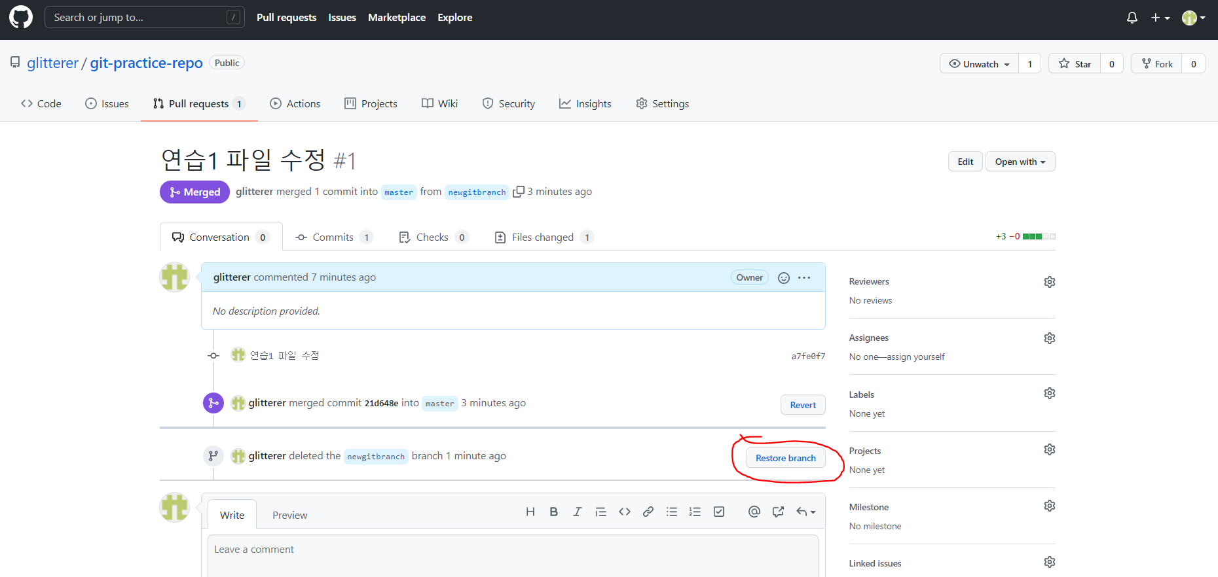This screenshot has width=1218, height=577.
Task: Open the user avatar menu
Action: pyautogui.click(x=1193, y=18)
